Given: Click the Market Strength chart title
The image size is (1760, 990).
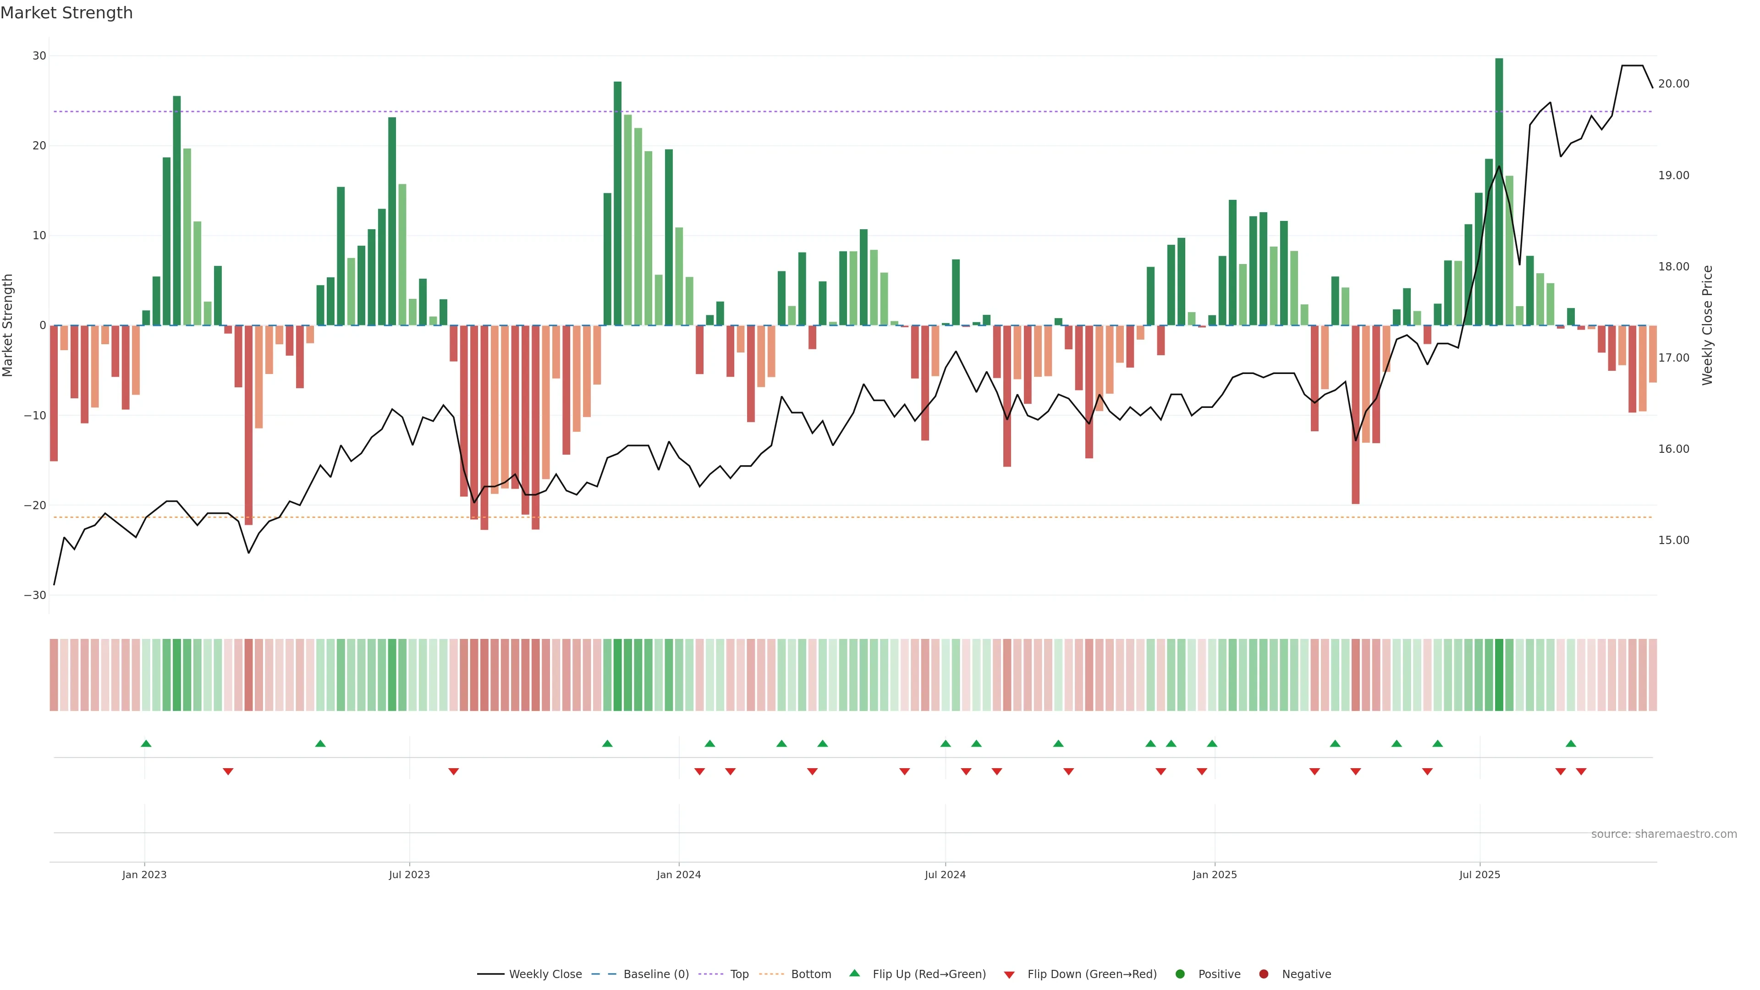Looking at the screenshot, I should 66,13.
